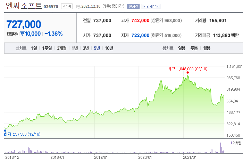This screenshot has height=164, width=243.
Task: Open the 일봉 daily candle chart
Action: [x=182, y=48]
